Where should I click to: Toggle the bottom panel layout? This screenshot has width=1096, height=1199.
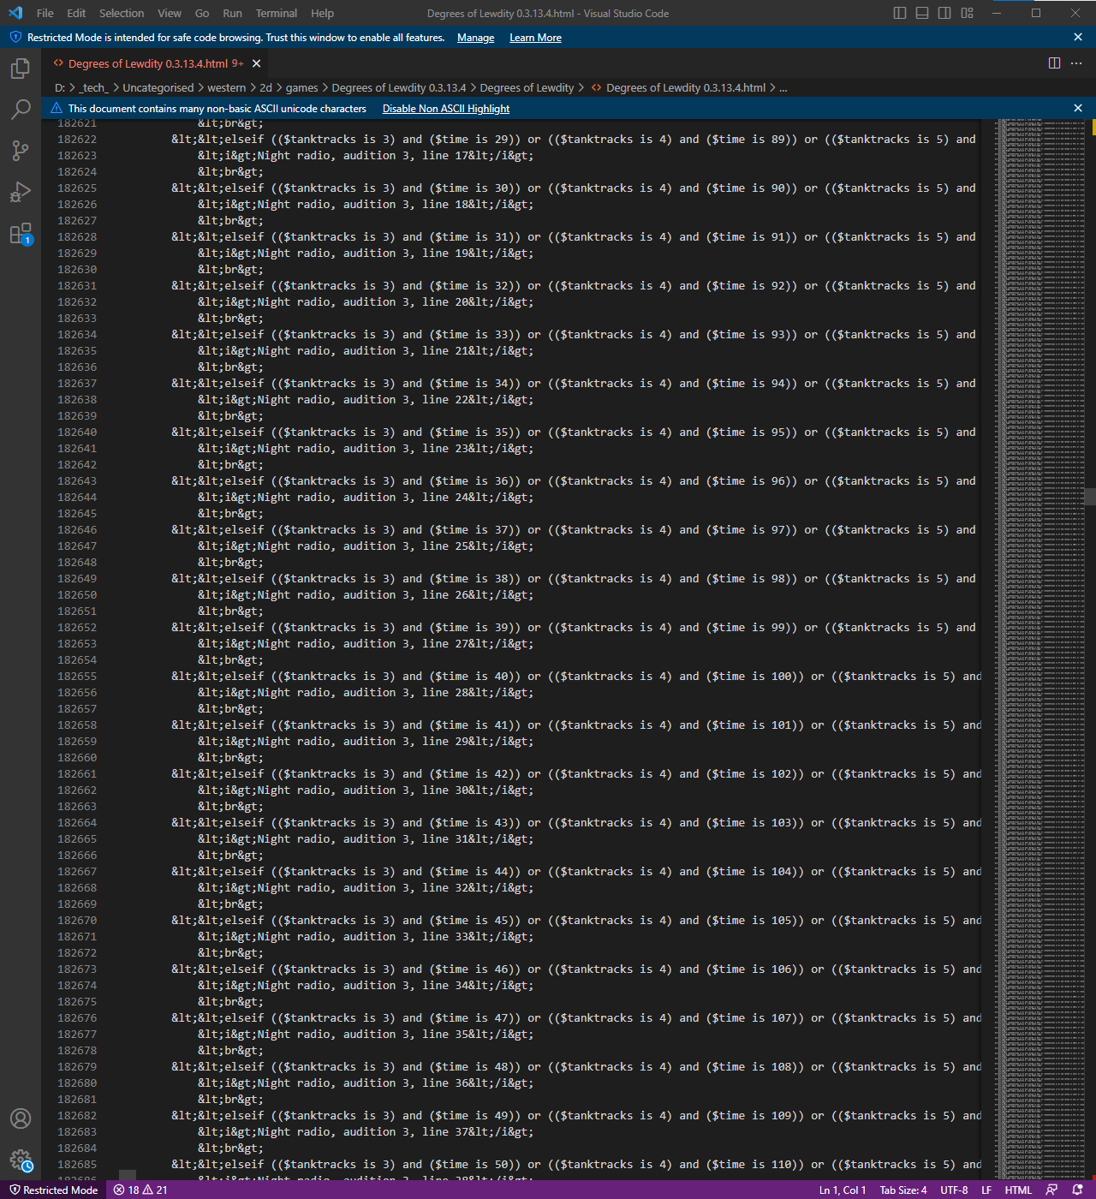[x=922, y=13]
